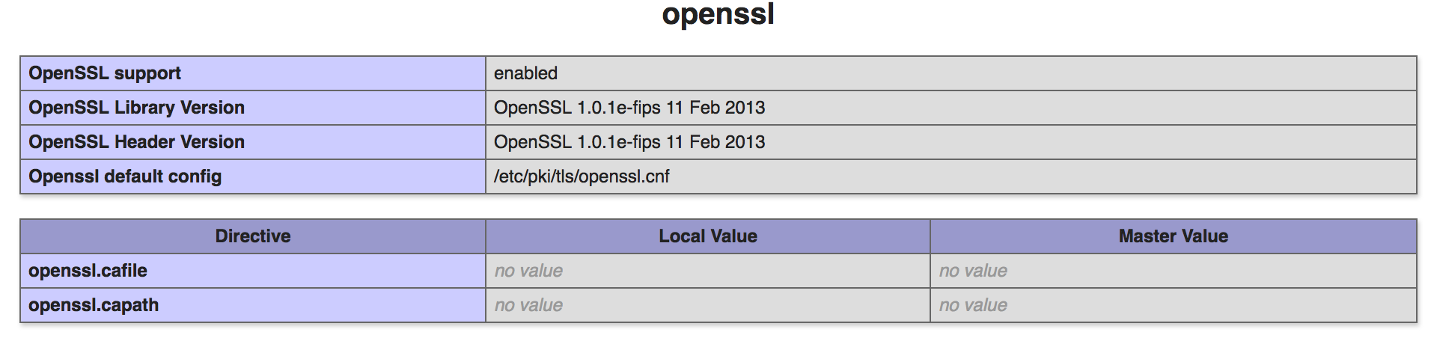Select the OpenSSL Header Version label
The height and width of the screenshot is (341, 1434).
[137, 142]
